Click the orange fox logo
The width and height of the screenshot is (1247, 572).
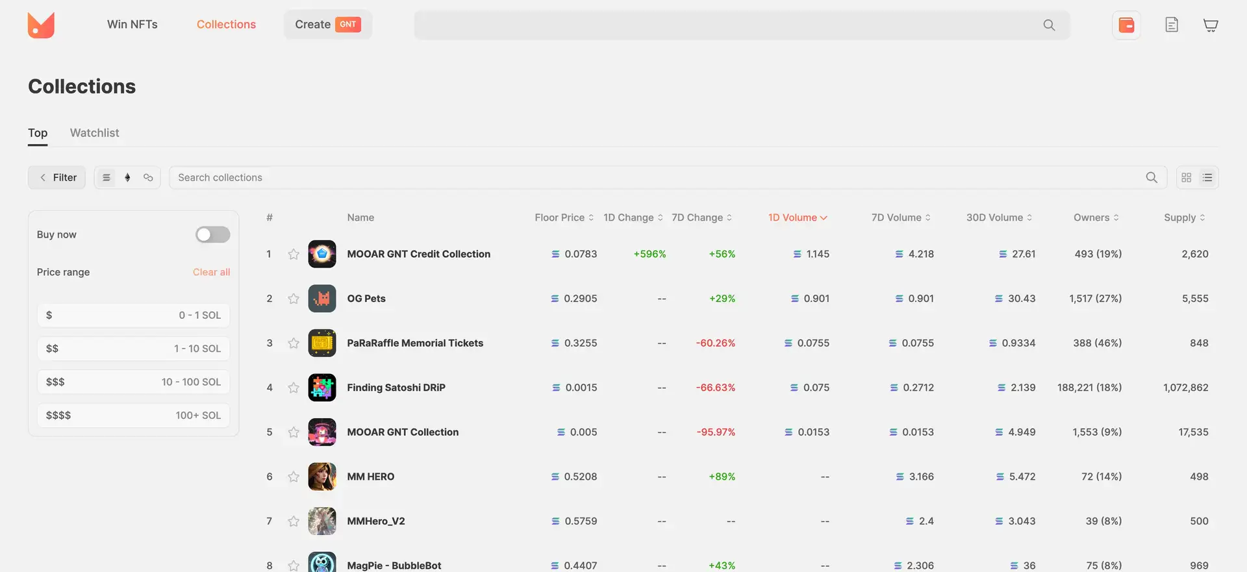point(41,25)
